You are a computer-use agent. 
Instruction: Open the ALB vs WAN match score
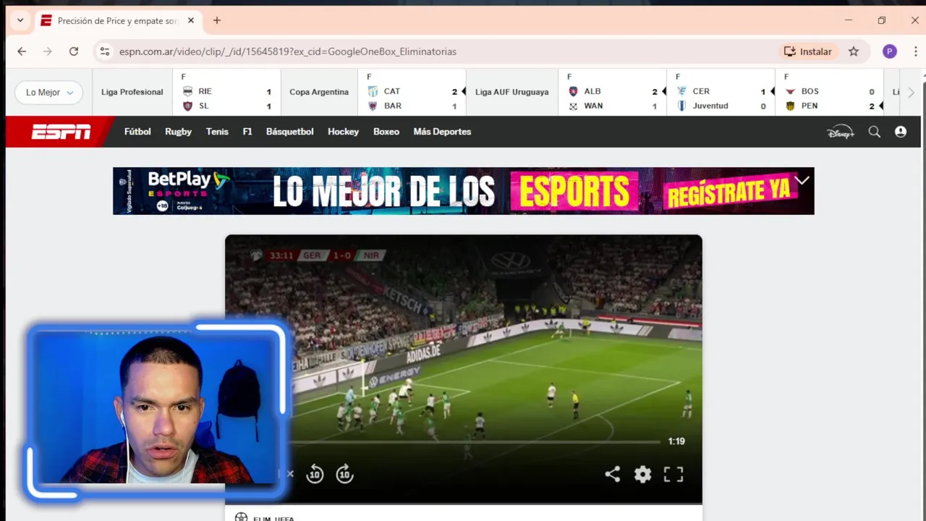coord(612,92)
